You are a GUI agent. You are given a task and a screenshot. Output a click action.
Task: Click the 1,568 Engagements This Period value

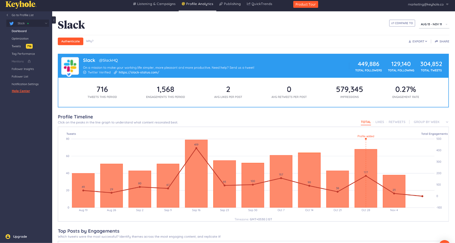point(166,90)
